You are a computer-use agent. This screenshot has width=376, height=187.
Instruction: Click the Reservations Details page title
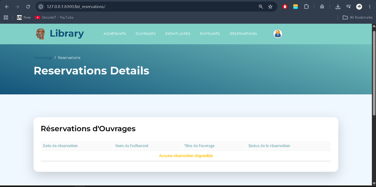click(91, 71)
